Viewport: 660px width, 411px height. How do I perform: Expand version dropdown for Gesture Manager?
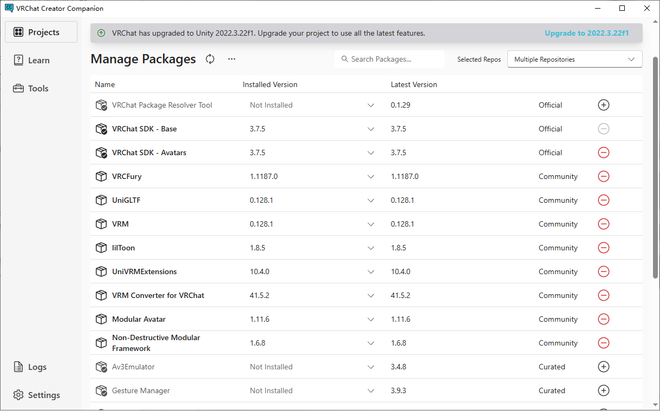[371, 390]
